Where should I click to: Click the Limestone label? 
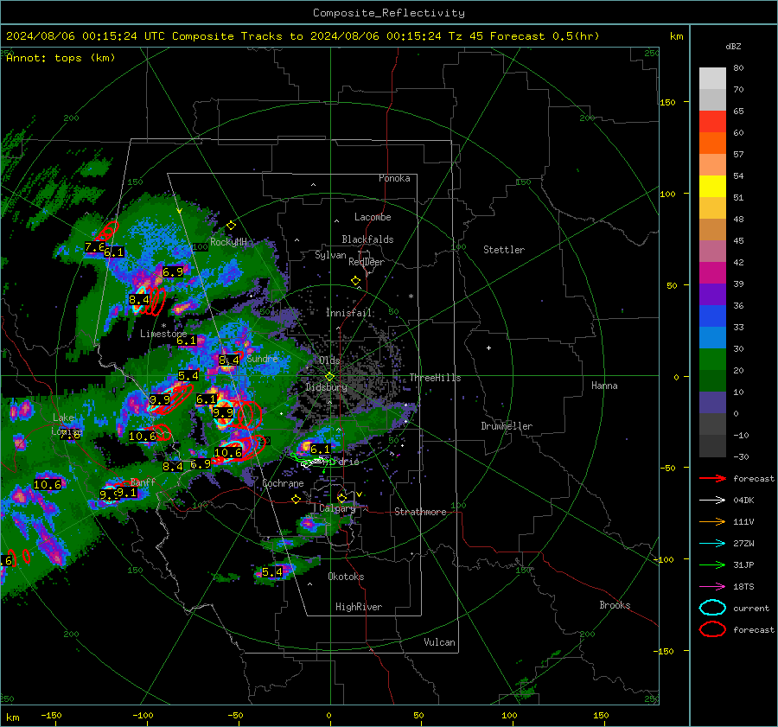(163, 334)
